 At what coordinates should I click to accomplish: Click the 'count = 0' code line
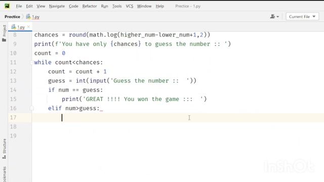50,53
